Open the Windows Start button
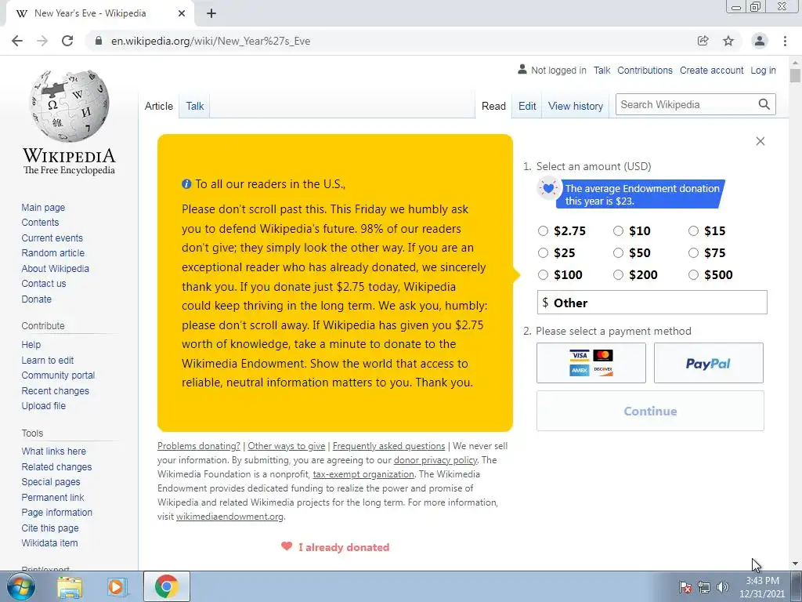The width and height of the screenshot is (802, 602). pyautogui.click(x=20, y=586)
